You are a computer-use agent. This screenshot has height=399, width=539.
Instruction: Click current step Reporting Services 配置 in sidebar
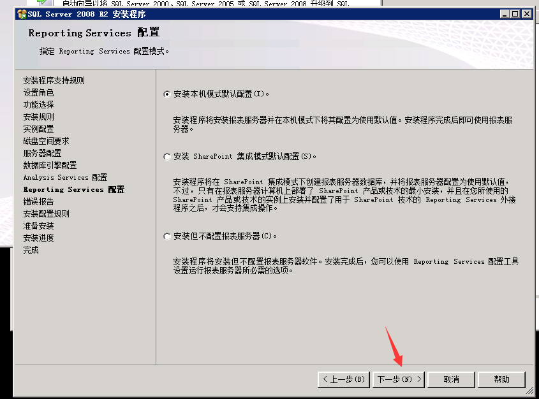pyautogui.click(x=74, y=189)
